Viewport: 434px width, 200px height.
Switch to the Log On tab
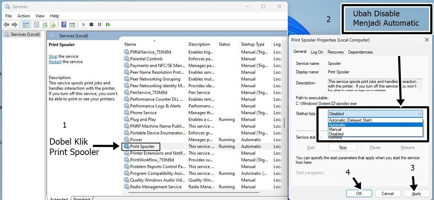(317, 52)
